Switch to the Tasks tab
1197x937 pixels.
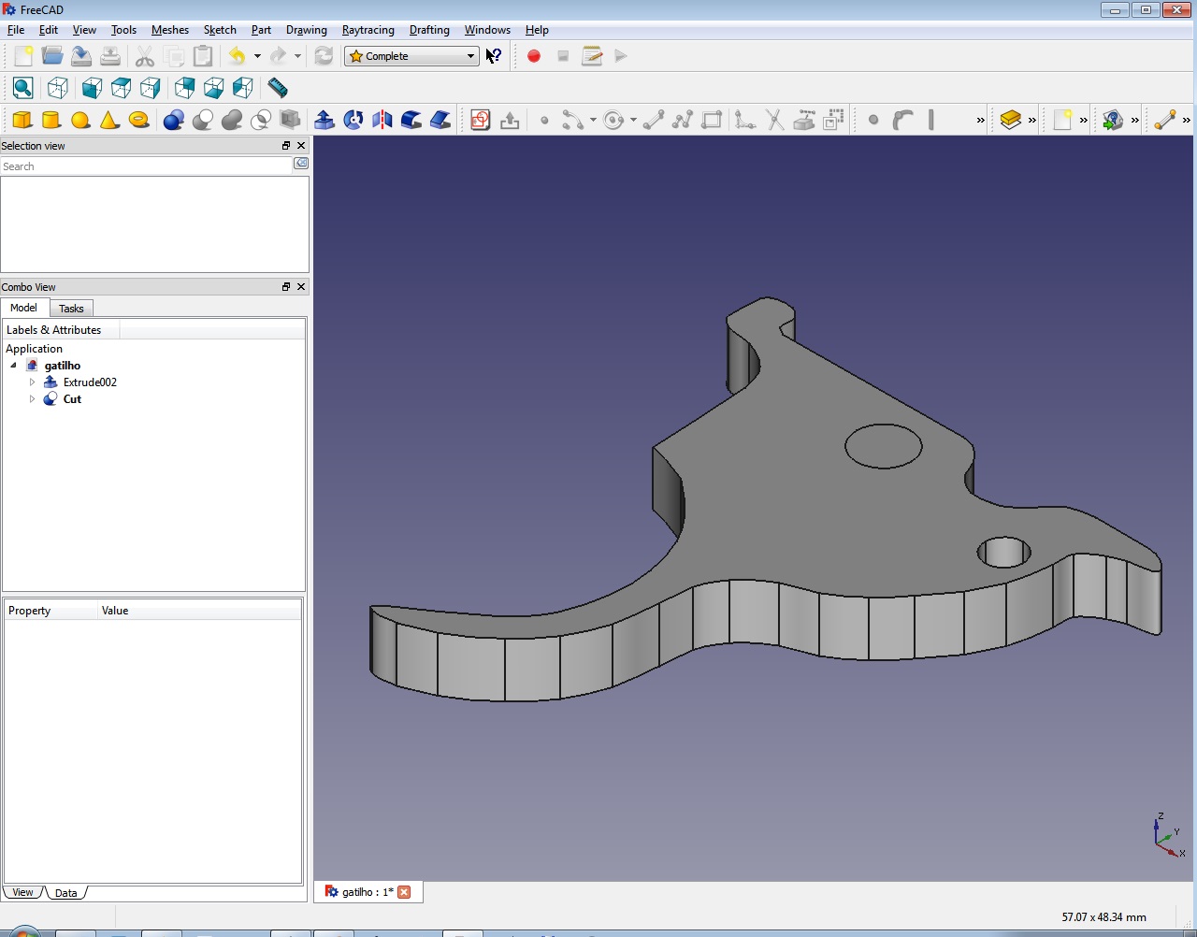71,309
